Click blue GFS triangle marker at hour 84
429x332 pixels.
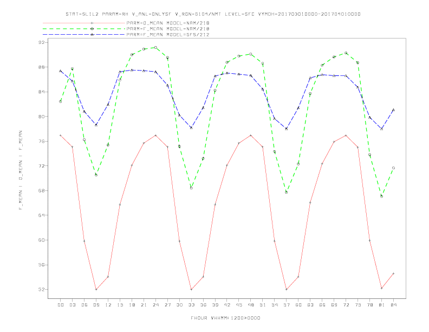393,110
